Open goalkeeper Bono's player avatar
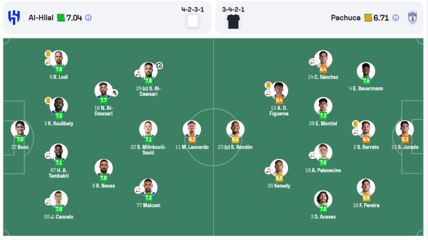 (x=20, y=129)
